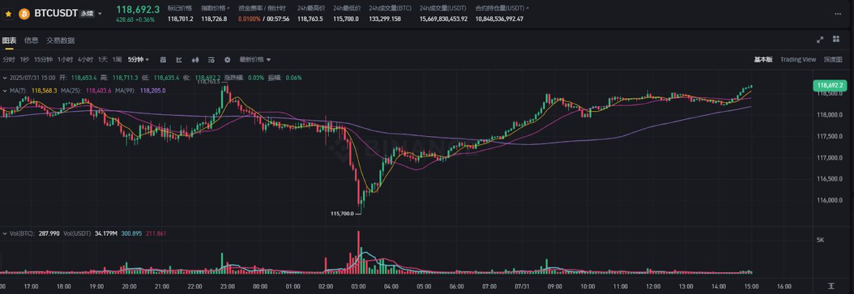The image size is (854, 294).
Task: Open the BTCUSDT pair selector dropdown
Action: 100,13
